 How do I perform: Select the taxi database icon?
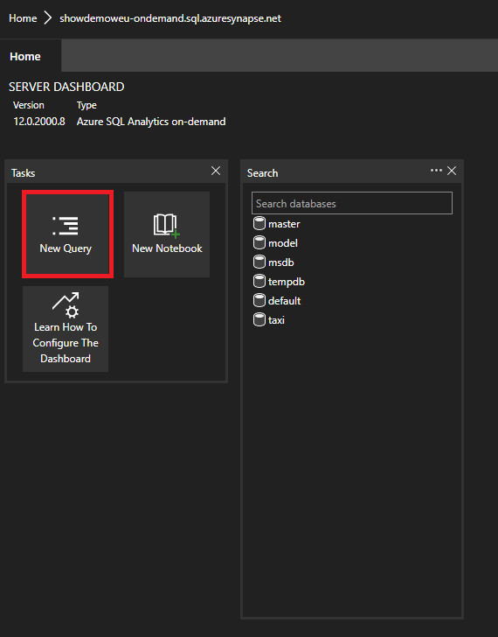(x=259, y=319)
